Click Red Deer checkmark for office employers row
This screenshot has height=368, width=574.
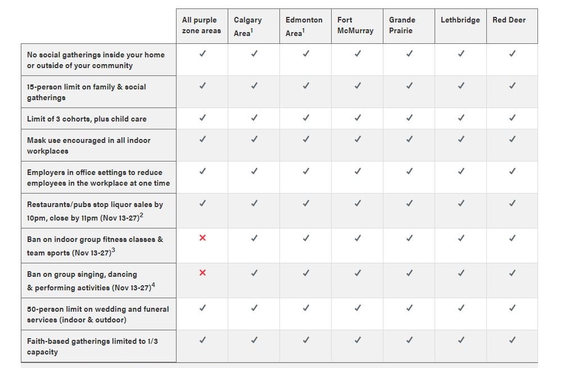tap(512, 171)
